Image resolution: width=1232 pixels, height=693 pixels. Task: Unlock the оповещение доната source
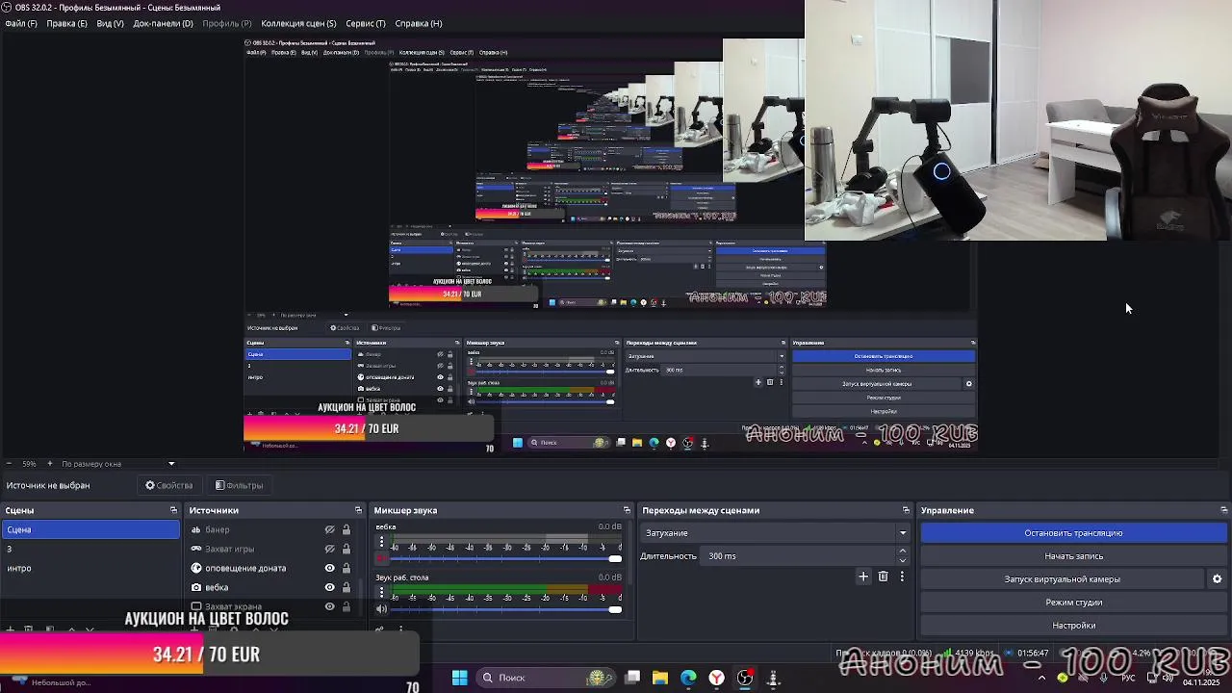(x=346, y=568)
